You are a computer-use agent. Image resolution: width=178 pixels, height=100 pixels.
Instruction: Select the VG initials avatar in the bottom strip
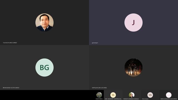(x=150, y=95)
